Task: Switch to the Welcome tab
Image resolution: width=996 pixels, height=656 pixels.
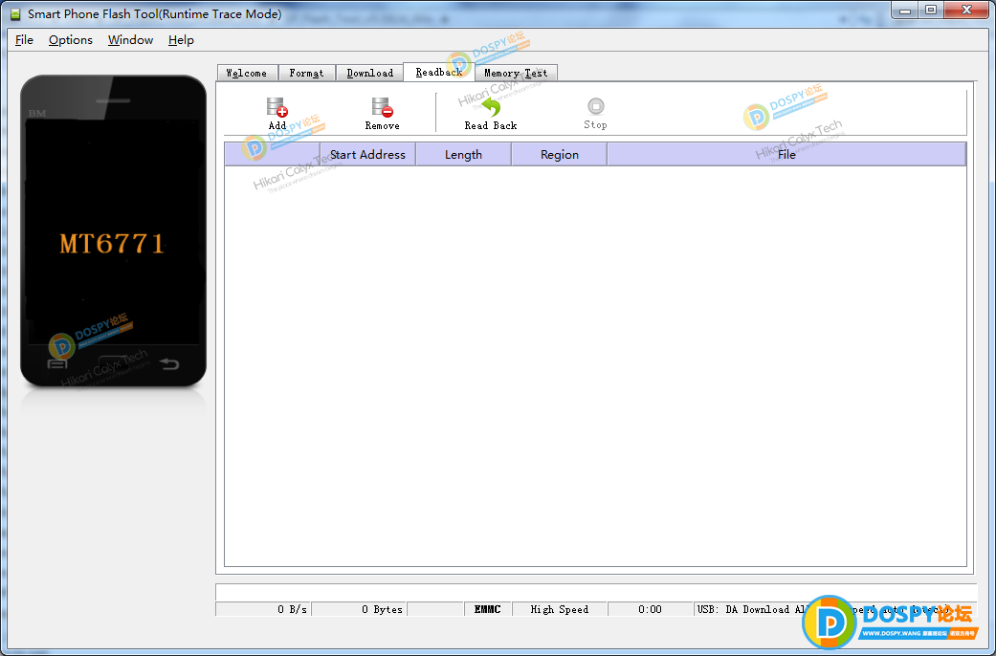Action: point(247,73)
